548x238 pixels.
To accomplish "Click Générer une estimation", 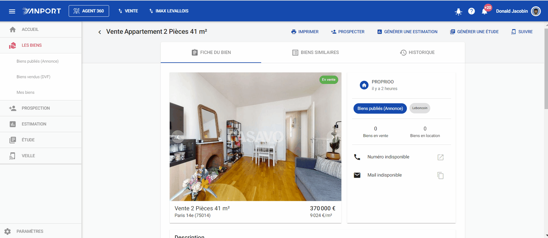I will [x=407, y=32].
